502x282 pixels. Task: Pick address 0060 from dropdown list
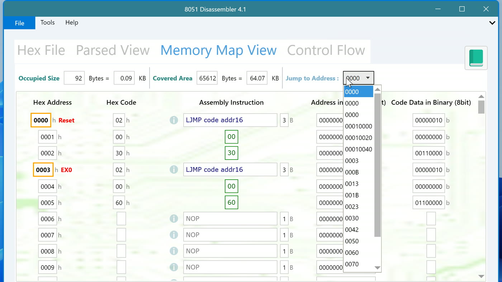[x=359, y=252]
